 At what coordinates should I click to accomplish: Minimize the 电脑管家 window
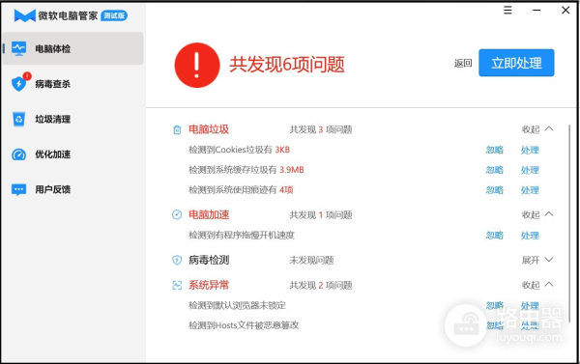pos(536,11)
